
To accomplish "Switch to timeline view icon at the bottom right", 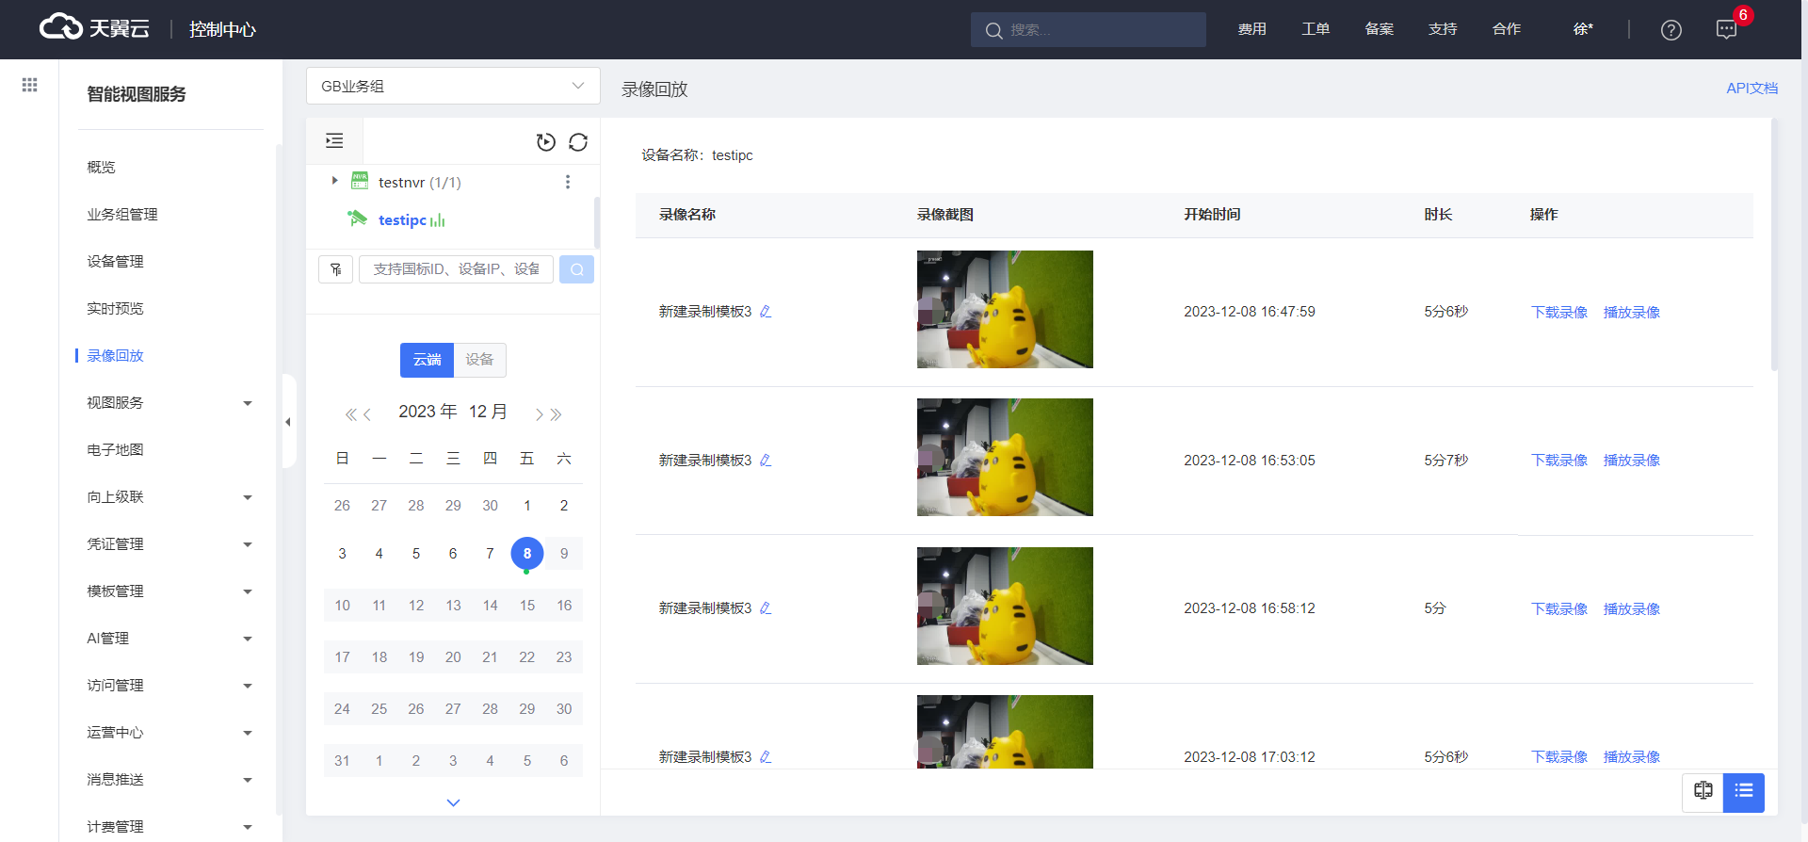I will [1703, 792].
